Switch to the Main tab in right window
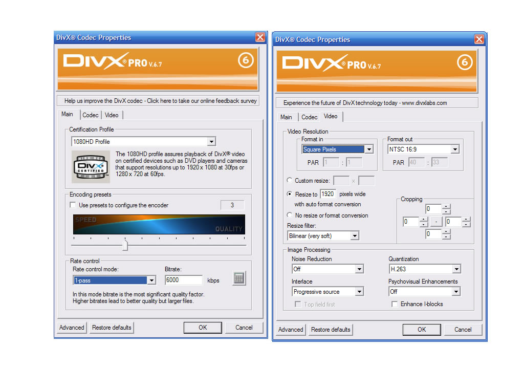Viewport: 524px width, 389px height. point(286,117)
